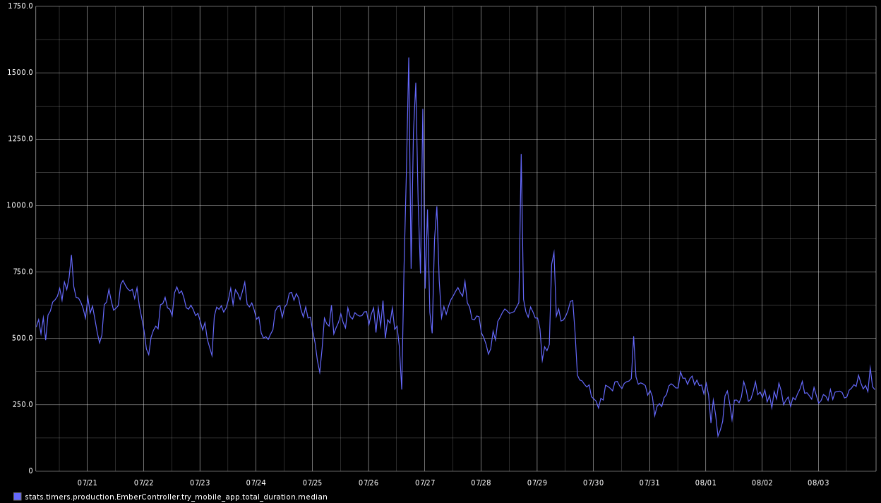
Task: Select the 08/03 x-axis date label
Action: 818,483
